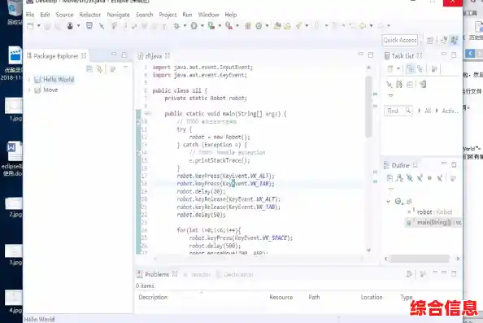Open the Debug configurations dropdown arrow
The image size is (483, 323).
pos(185,26)
